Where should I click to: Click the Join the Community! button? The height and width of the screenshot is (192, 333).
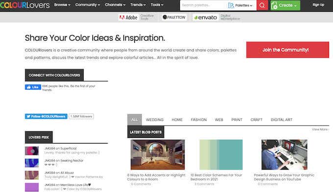287,50
